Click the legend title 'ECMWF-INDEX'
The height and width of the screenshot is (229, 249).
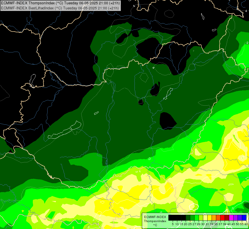pos(155,217)
